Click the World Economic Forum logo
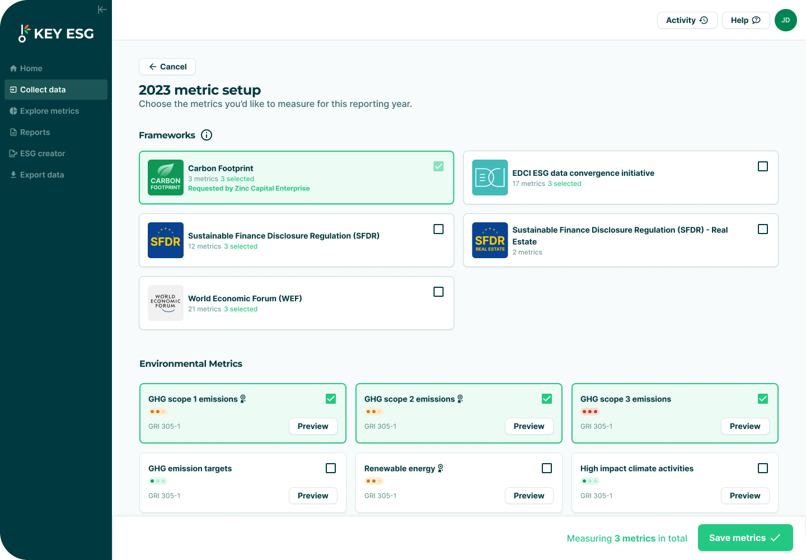The width and height of the screenshot is (806, 560). (165, 303)
